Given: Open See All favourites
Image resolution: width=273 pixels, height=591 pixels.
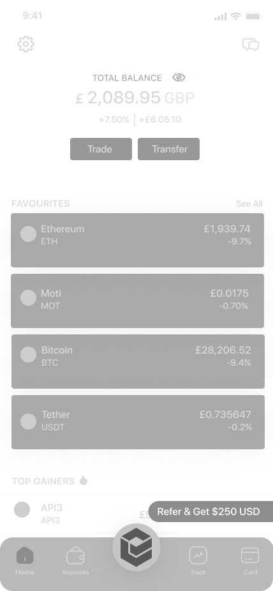Looking at the screenshot, I should pos(249,204).
